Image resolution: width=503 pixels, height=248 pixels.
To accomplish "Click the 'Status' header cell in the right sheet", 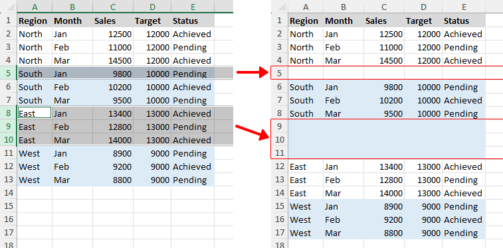I will tap(464, 21).
